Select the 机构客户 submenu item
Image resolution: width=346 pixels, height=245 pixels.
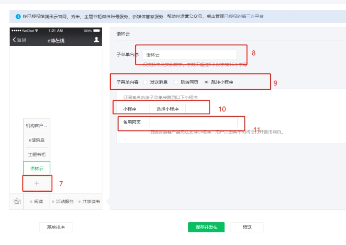coord(37,126)
